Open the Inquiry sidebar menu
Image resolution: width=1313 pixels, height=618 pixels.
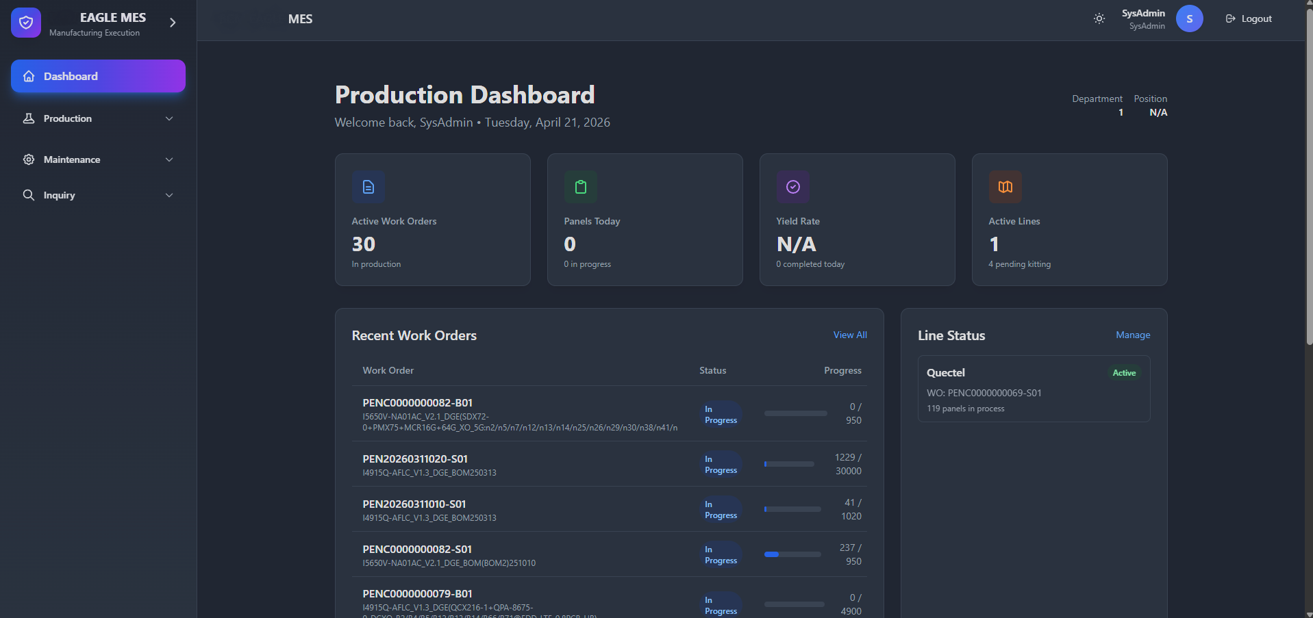coord(98,195)
